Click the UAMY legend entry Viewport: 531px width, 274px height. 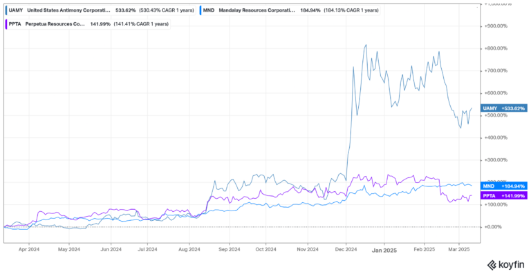click(x=100, y=10)
